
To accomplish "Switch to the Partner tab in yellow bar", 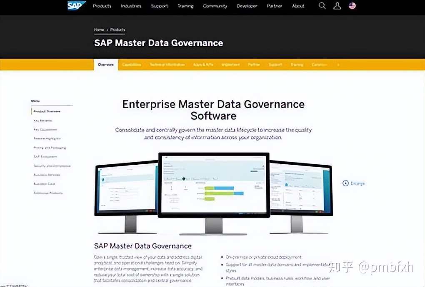I will 254,64.
